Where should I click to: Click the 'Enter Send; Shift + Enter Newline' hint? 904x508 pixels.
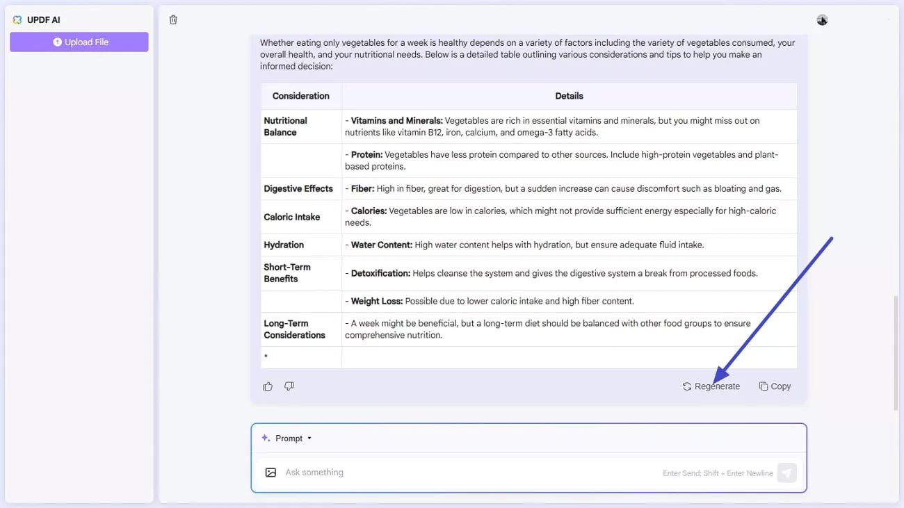[718, 473]
